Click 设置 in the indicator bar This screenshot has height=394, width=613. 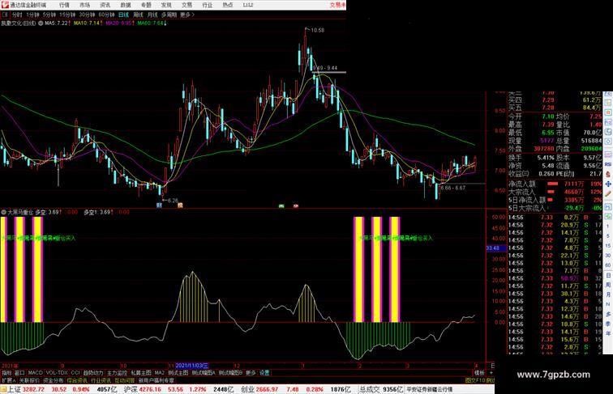coord(264,373)
